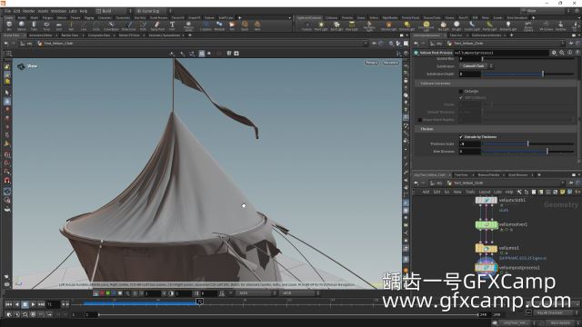Open the network Layout menu
This screenshot has height=327, width=582.
click(485, 192)
